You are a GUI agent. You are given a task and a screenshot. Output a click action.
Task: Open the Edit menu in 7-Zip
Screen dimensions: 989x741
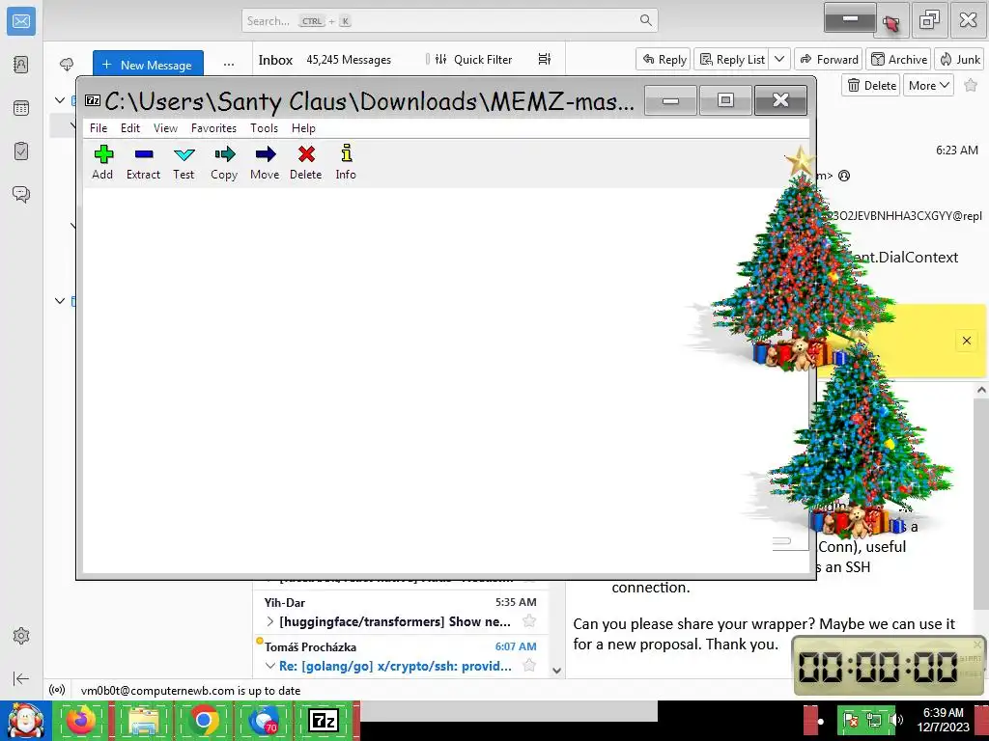(x=130, y=128)
